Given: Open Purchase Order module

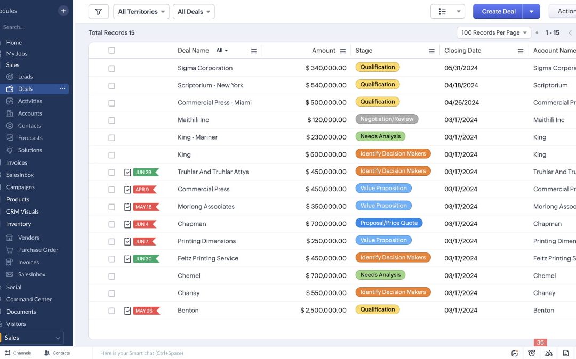Looking at the screenshot, I should [x=38, y=250].
